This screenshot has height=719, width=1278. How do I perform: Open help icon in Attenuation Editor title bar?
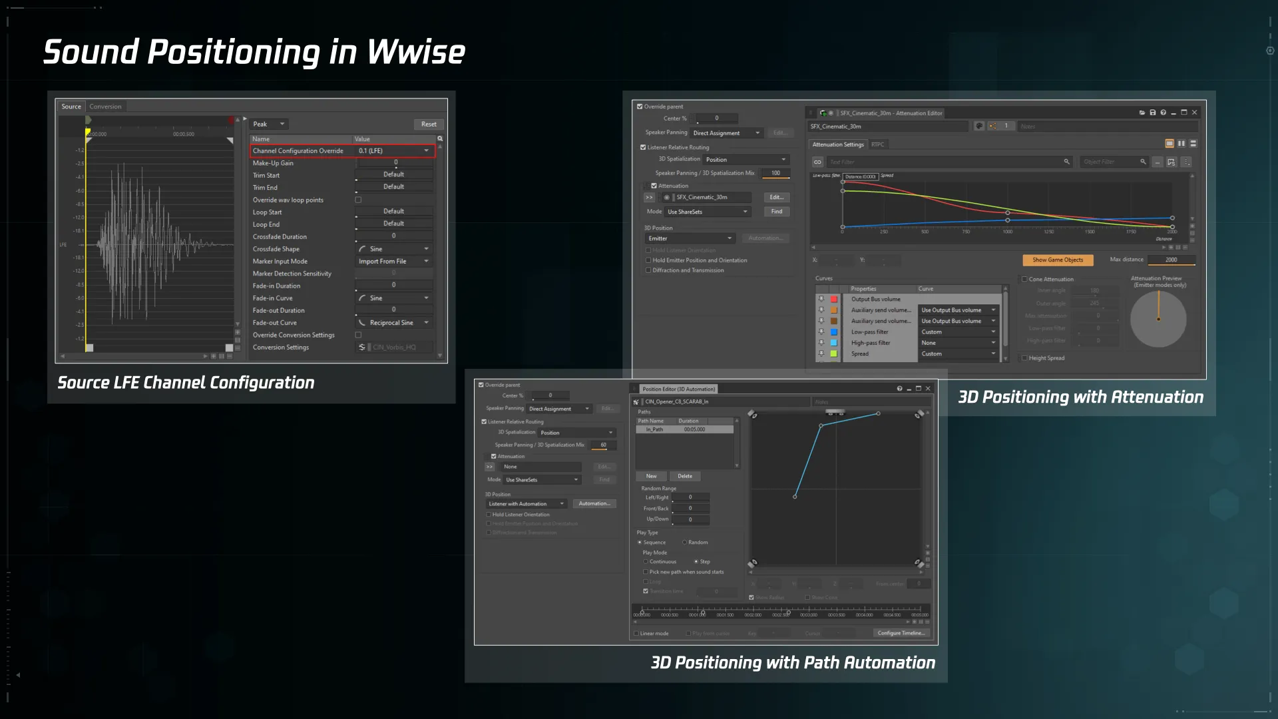(1163, 113)
